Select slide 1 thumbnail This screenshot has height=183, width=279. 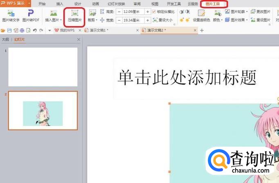click(43, 67)
